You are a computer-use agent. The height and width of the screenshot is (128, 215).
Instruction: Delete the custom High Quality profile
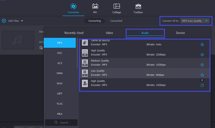[202, 80]
